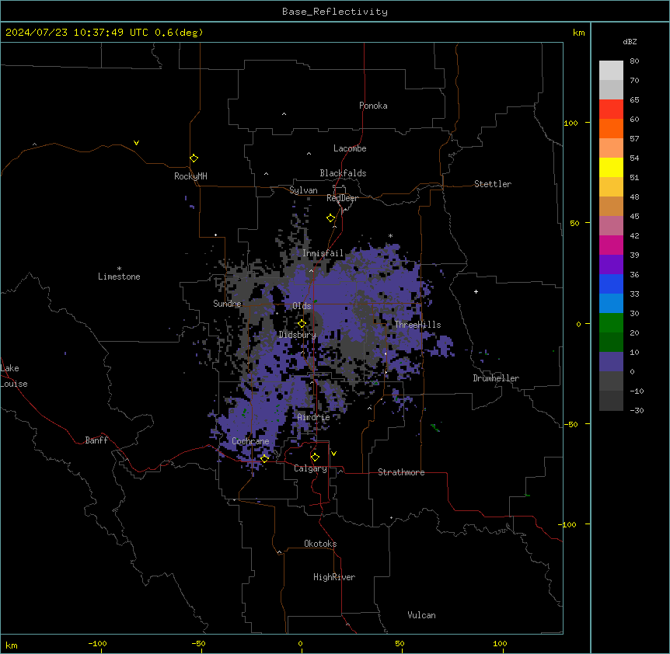Click the Base_Reflectivity title text
Screen dimensions: 670x654
[335, 12]
